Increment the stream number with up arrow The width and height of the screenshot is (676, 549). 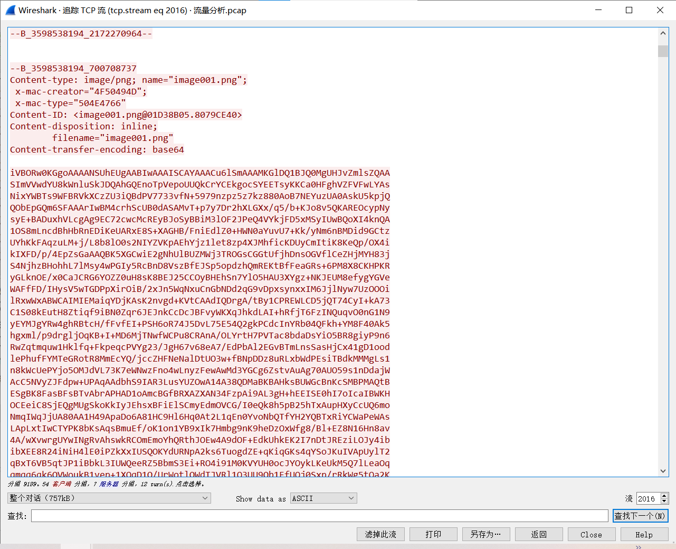[664, 496]
